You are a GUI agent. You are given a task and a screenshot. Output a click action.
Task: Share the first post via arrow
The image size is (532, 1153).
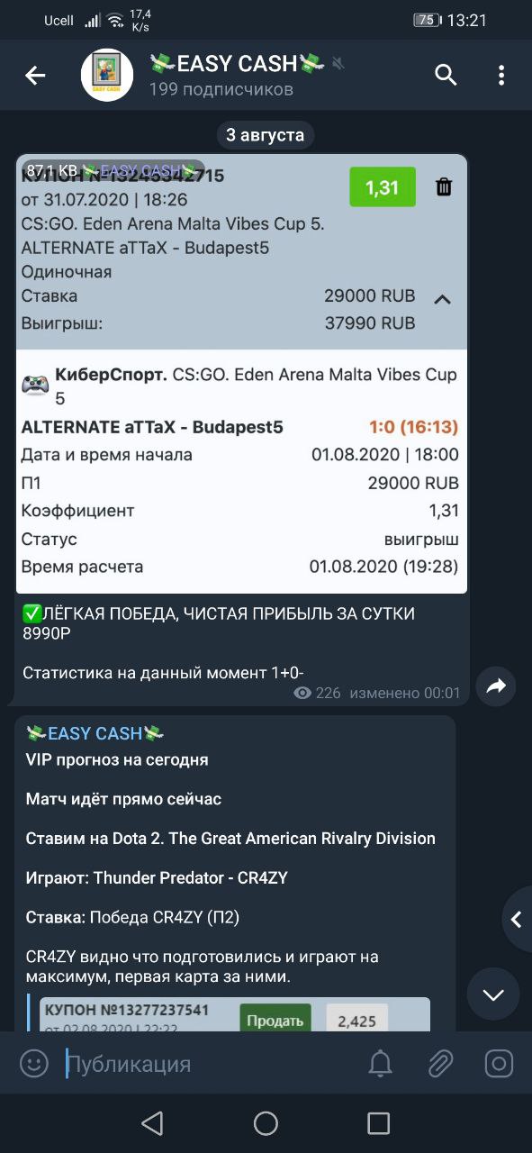pos(496,686)
